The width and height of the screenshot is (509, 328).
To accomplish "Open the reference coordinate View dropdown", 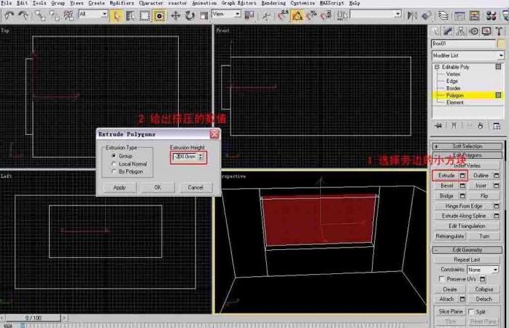I will pyautogui.click(x=238, y=14).
